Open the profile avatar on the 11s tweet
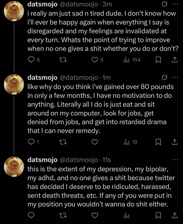The image size is (183, 224). [14, 167]
